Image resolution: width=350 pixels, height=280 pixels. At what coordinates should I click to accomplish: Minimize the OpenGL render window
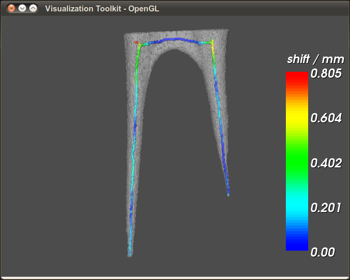tap(22, 9)
